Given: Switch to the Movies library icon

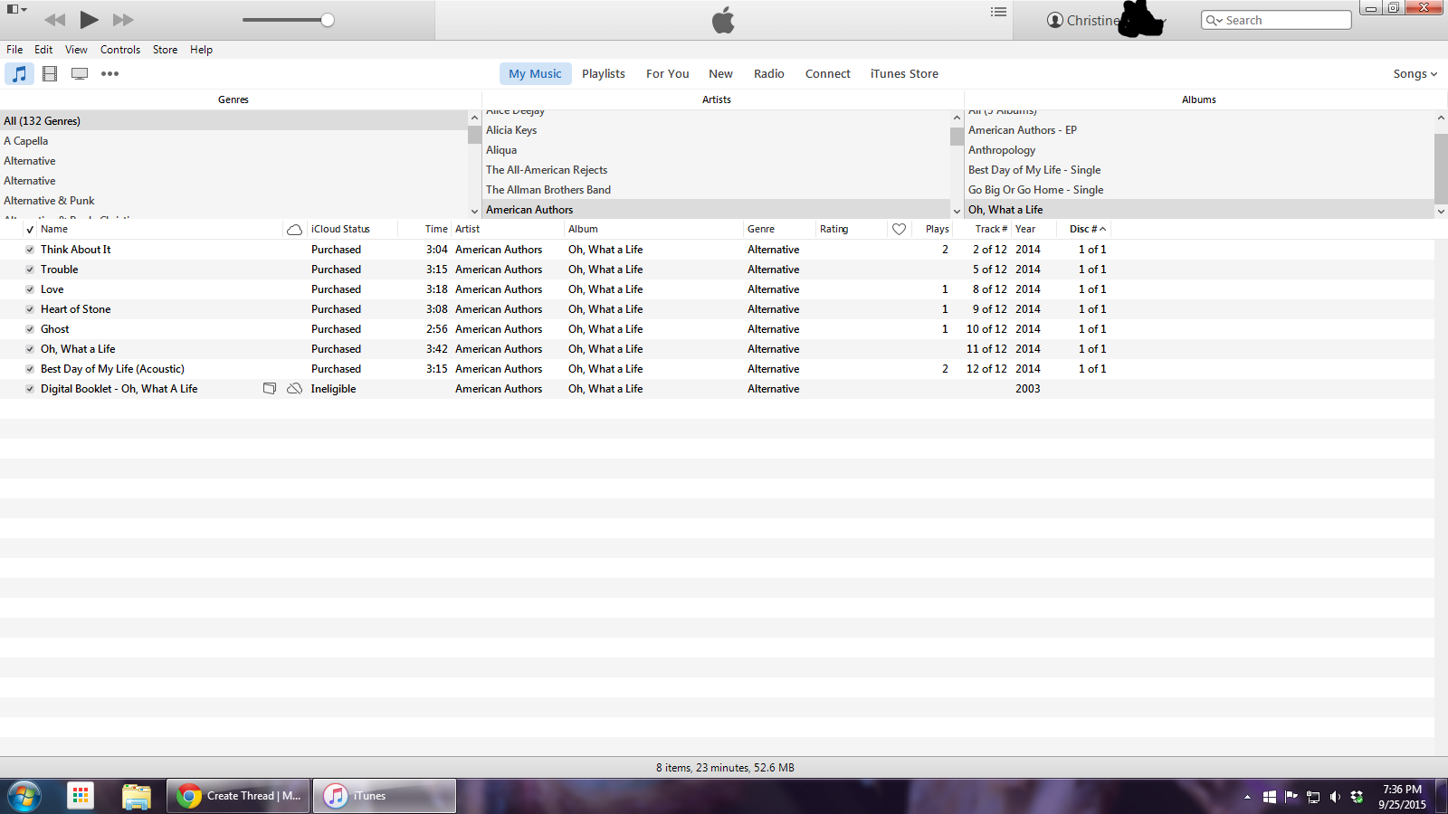Looking at the screenshot, I should (x=50, y=73).
